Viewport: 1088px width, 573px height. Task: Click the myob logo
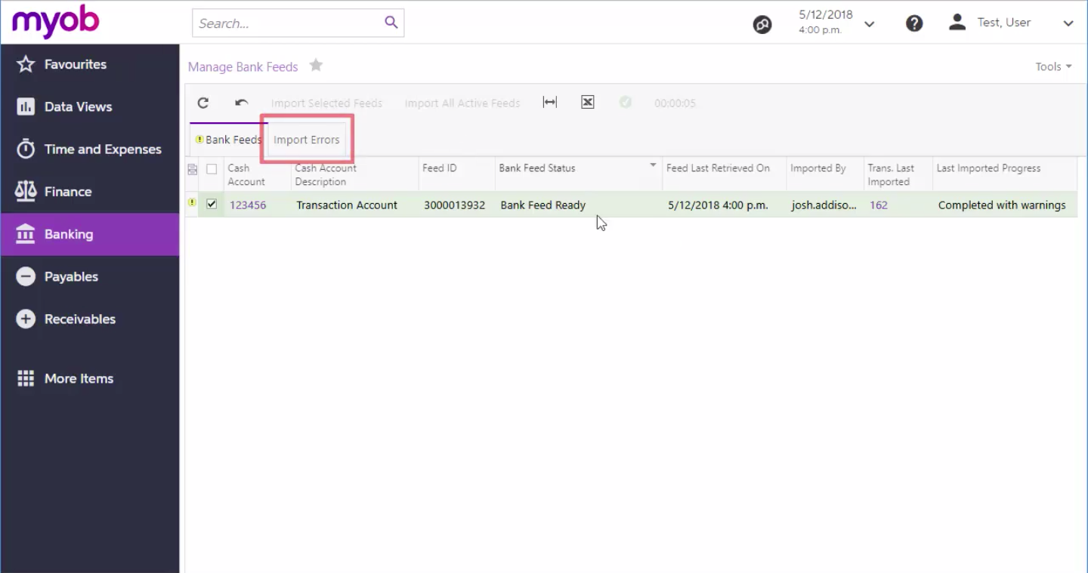pyautogui.click(x=55, y=22)
